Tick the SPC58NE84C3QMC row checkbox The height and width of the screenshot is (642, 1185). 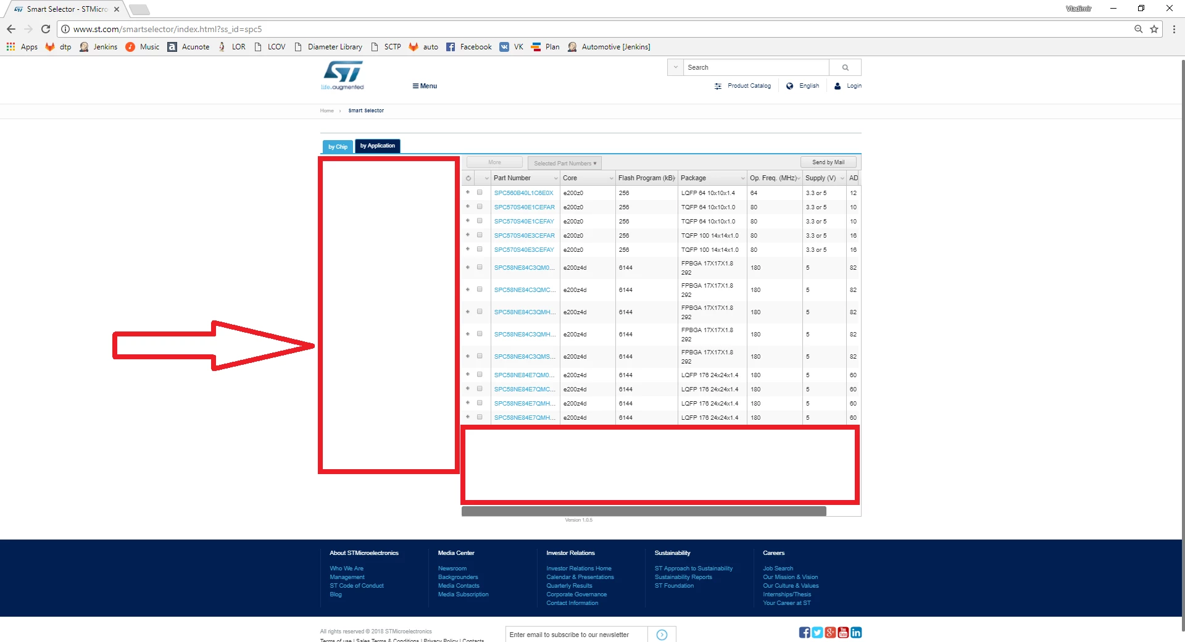pos(480,290)
